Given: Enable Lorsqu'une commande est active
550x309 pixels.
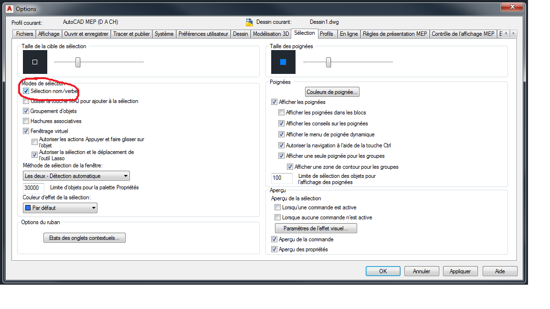Looking at the screenshot, I should (277, 207).
